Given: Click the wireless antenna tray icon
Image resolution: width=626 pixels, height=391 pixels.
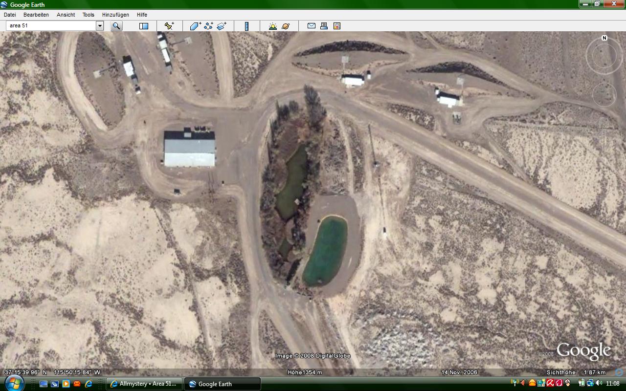Looking at the screenshot, I should click(x=514, y=383).
